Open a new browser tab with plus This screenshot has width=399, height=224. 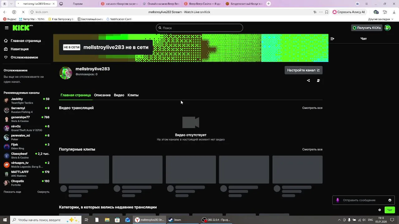tap(269, 4)
